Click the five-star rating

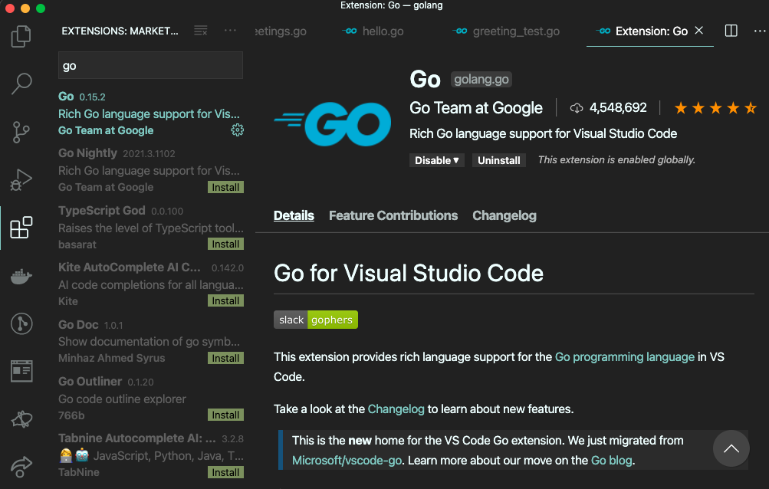pos(715,108)
